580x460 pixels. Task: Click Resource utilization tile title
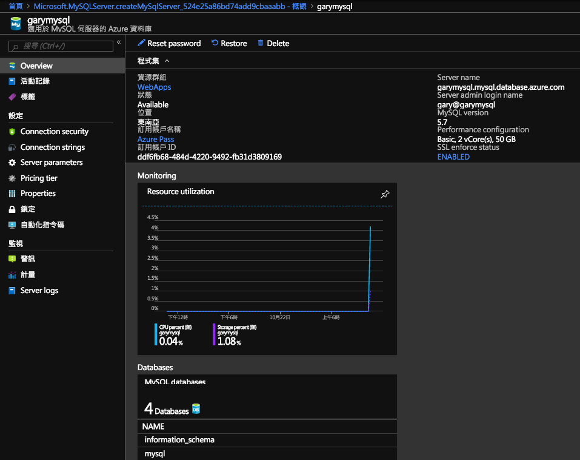pos(181,192)
